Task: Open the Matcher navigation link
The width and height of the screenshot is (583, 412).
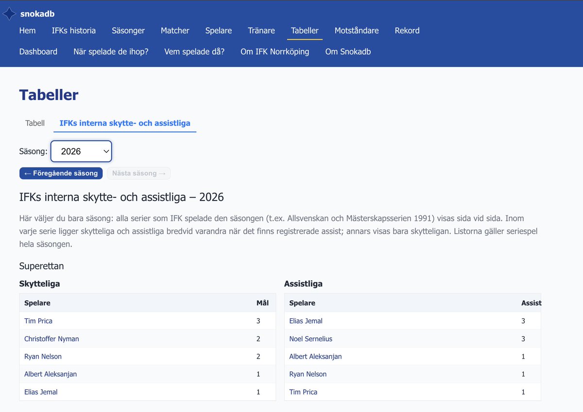Action: pyautogui.click(x=175, y=31)
